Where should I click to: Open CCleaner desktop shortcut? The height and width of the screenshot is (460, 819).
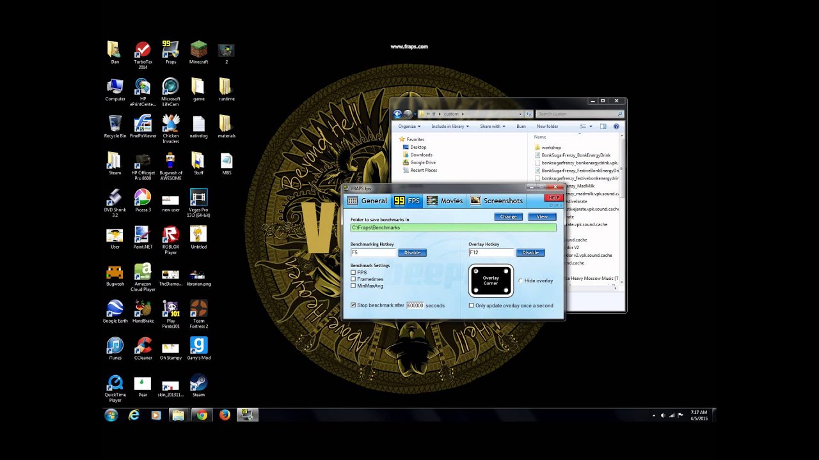pyautogui.click(x=143, y=349)
